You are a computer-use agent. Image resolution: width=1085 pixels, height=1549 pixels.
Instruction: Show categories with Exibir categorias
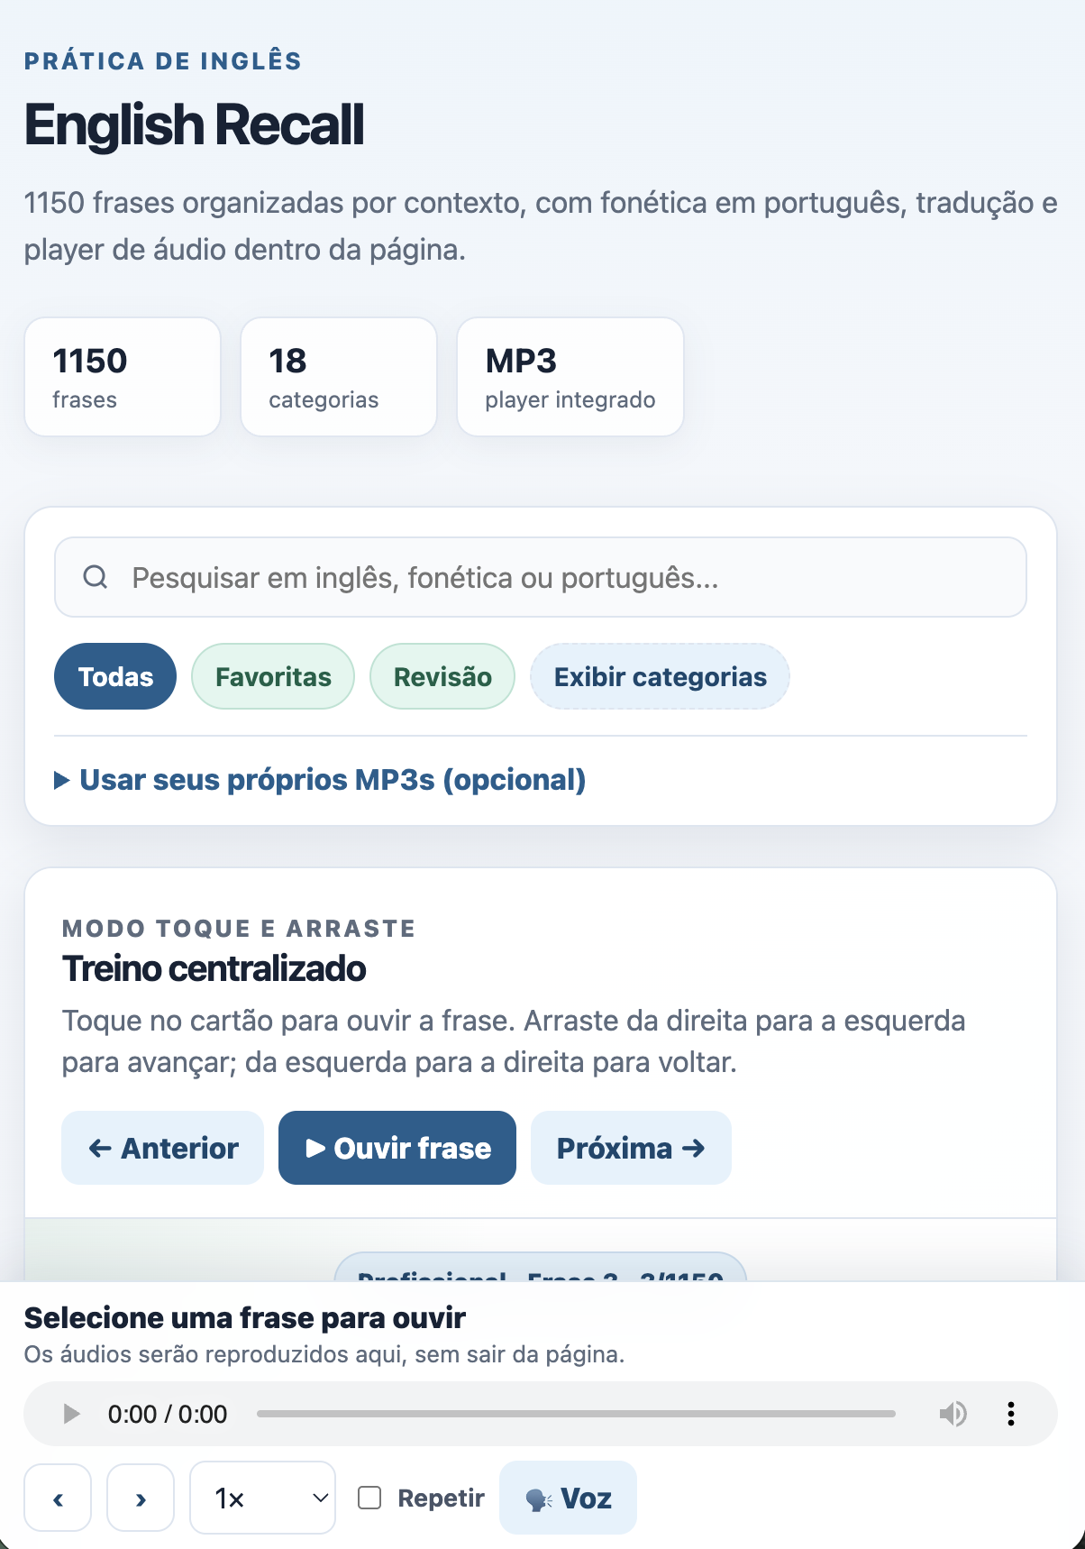pos(660,676)
